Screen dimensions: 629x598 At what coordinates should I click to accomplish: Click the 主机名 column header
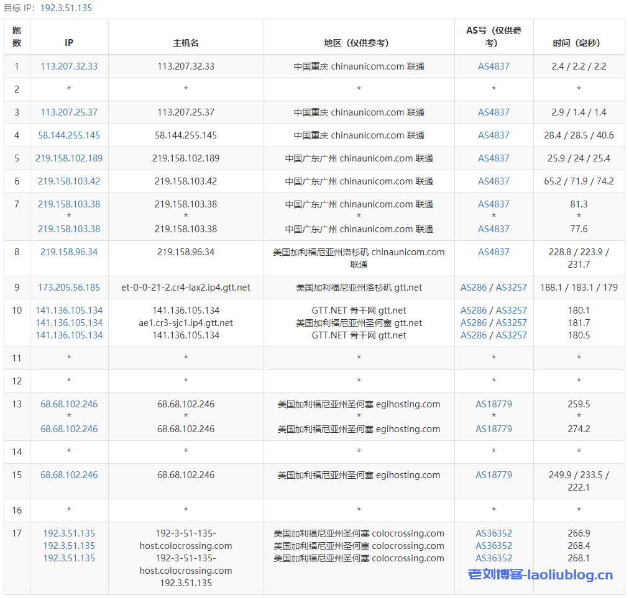point(186,43)
